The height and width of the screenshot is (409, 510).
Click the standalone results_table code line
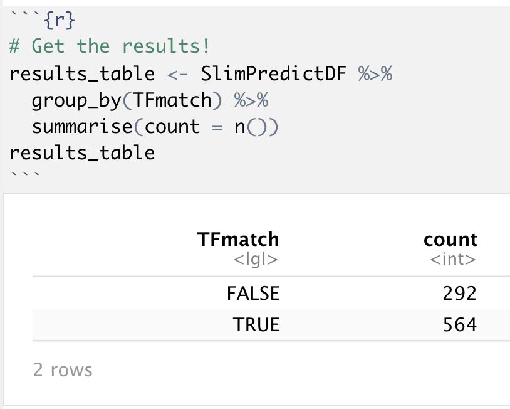tap(81, 153)
